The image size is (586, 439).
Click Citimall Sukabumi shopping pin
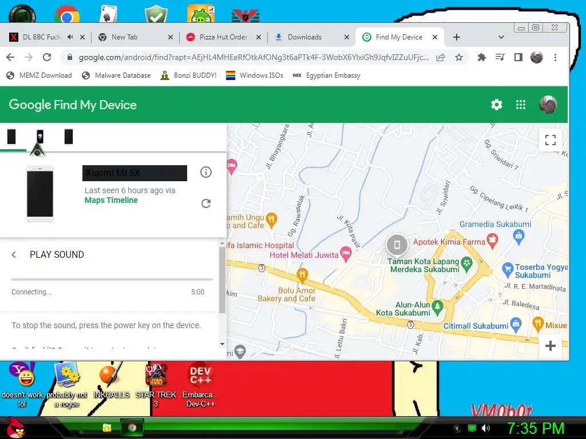[516, 325]
